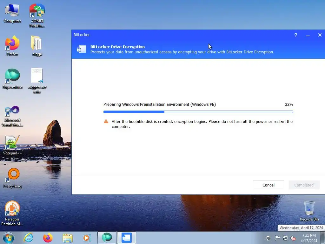Click the BitLocker window title text
The height and width of the screenshot is (244, 325).
tap(82, 35)
